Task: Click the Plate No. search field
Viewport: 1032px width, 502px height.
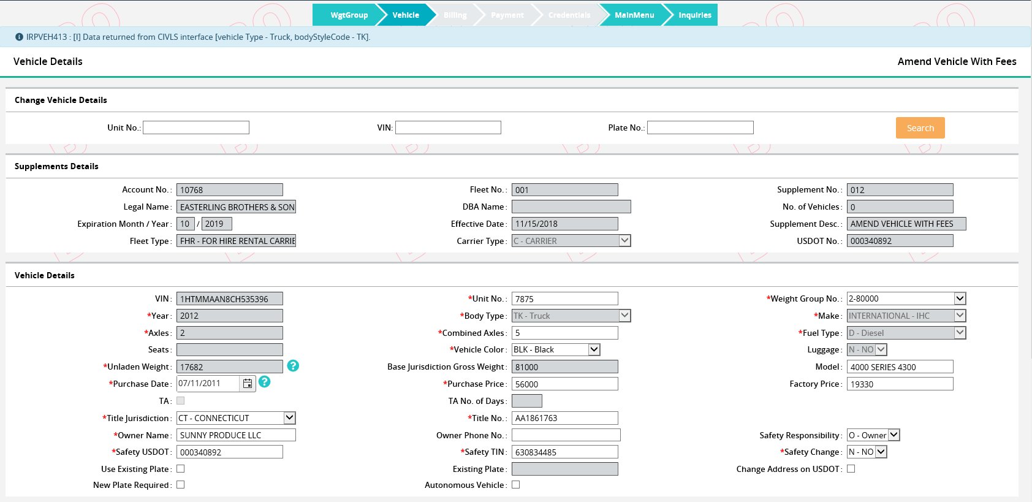Action: [x=700, y=127]
